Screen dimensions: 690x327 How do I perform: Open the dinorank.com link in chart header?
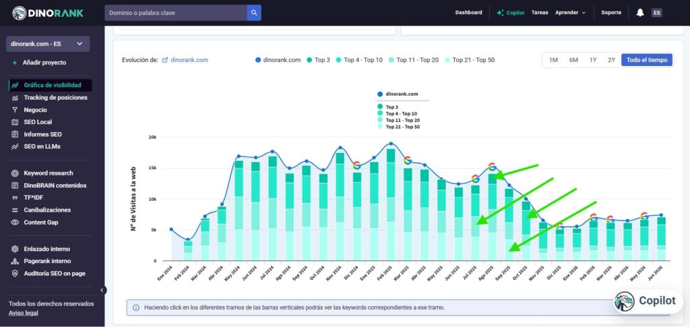189,60
